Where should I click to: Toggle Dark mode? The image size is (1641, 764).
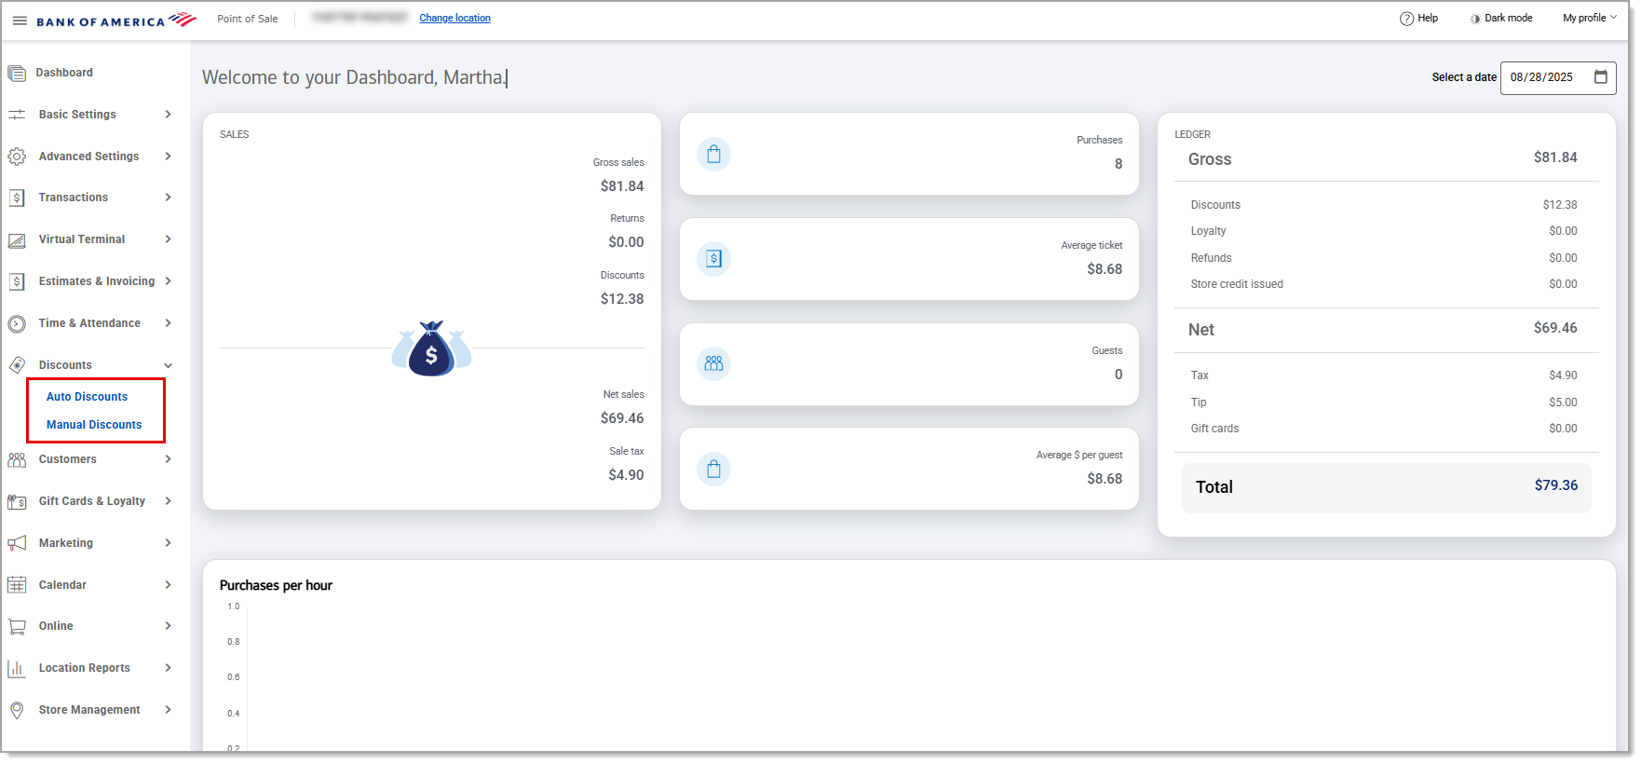(x=1501, y=19)
